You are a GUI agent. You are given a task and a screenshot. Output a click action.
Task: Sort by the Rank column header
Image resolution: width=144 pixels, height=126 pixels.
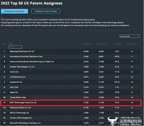pos(4,44)
